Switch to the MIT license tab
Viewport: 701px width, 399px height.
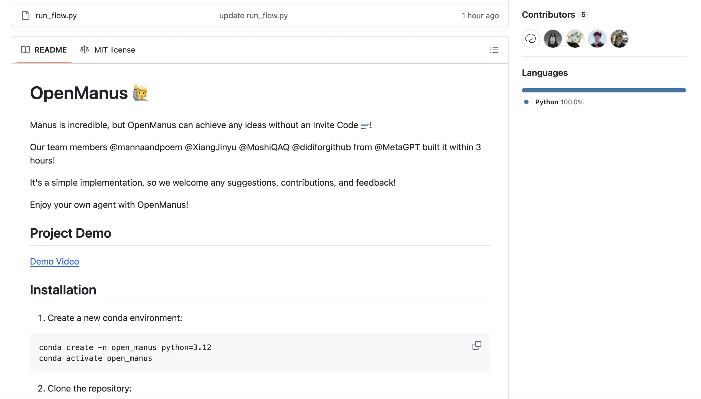pyautogui.click(x=115, y=50)
